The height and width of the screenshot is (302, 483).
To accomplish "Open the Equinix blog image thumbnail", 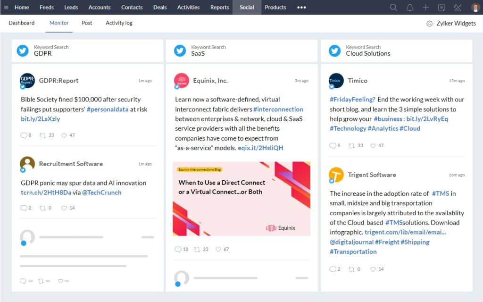I will coord(242,199).
